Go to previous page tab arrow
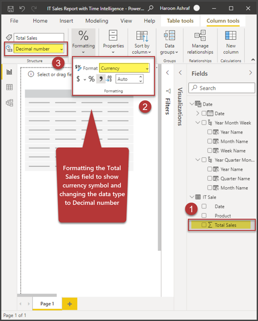The width and height of the screenshot is (258, 321). click(x=21, y=304)
